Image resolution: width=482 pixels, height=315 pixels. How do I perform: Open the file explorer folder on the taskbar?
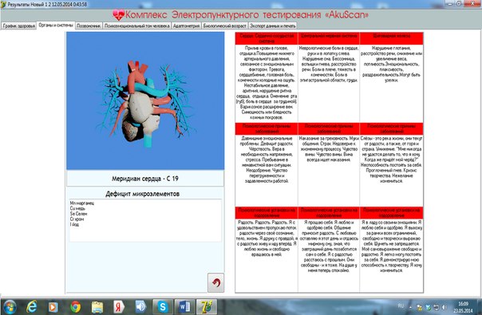[97, 307]
